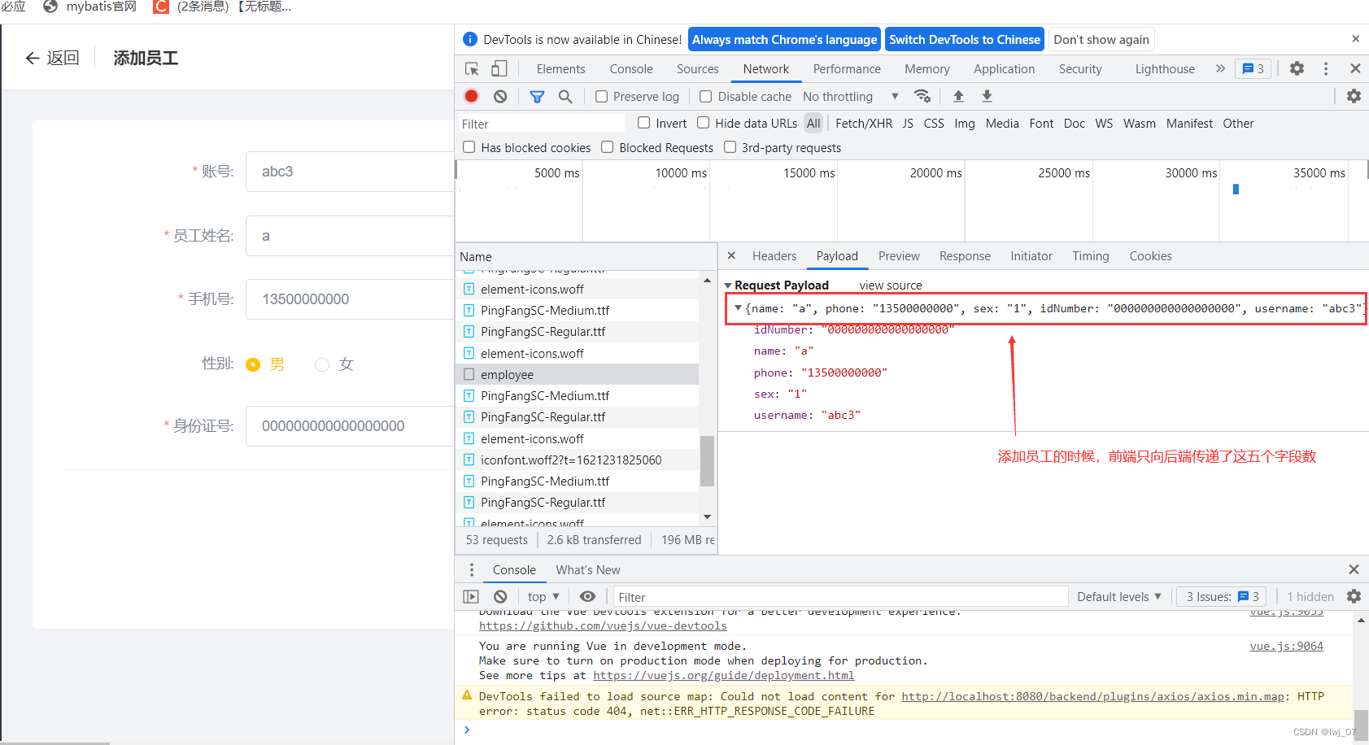Collapse the Request Payload section
The image size is (1369, 745).
coord(728,285)
